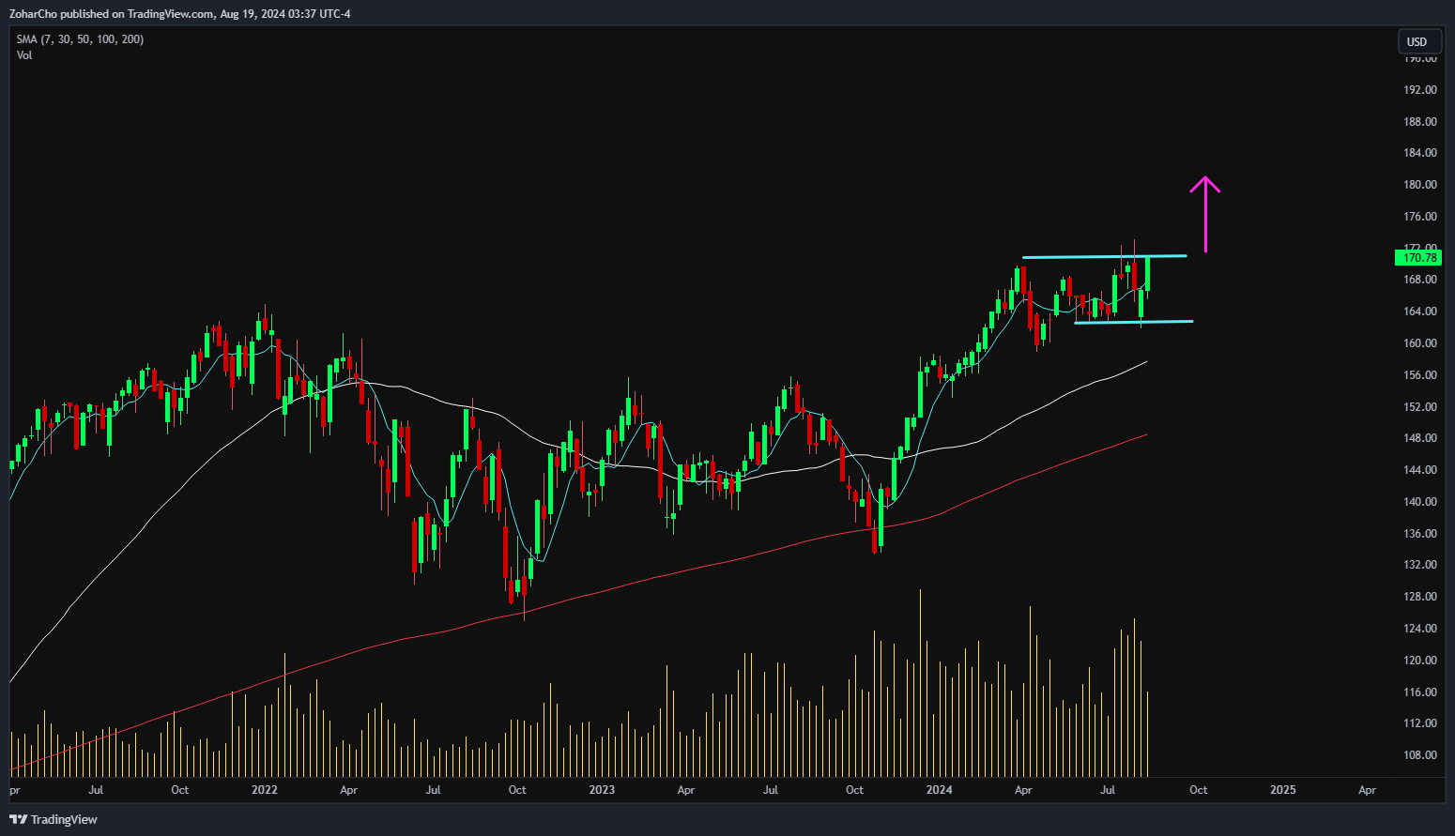The width and height of the screenshot is (1455, 836).
Task: Select the Vol indicator label
Action: tap(24, 55)
